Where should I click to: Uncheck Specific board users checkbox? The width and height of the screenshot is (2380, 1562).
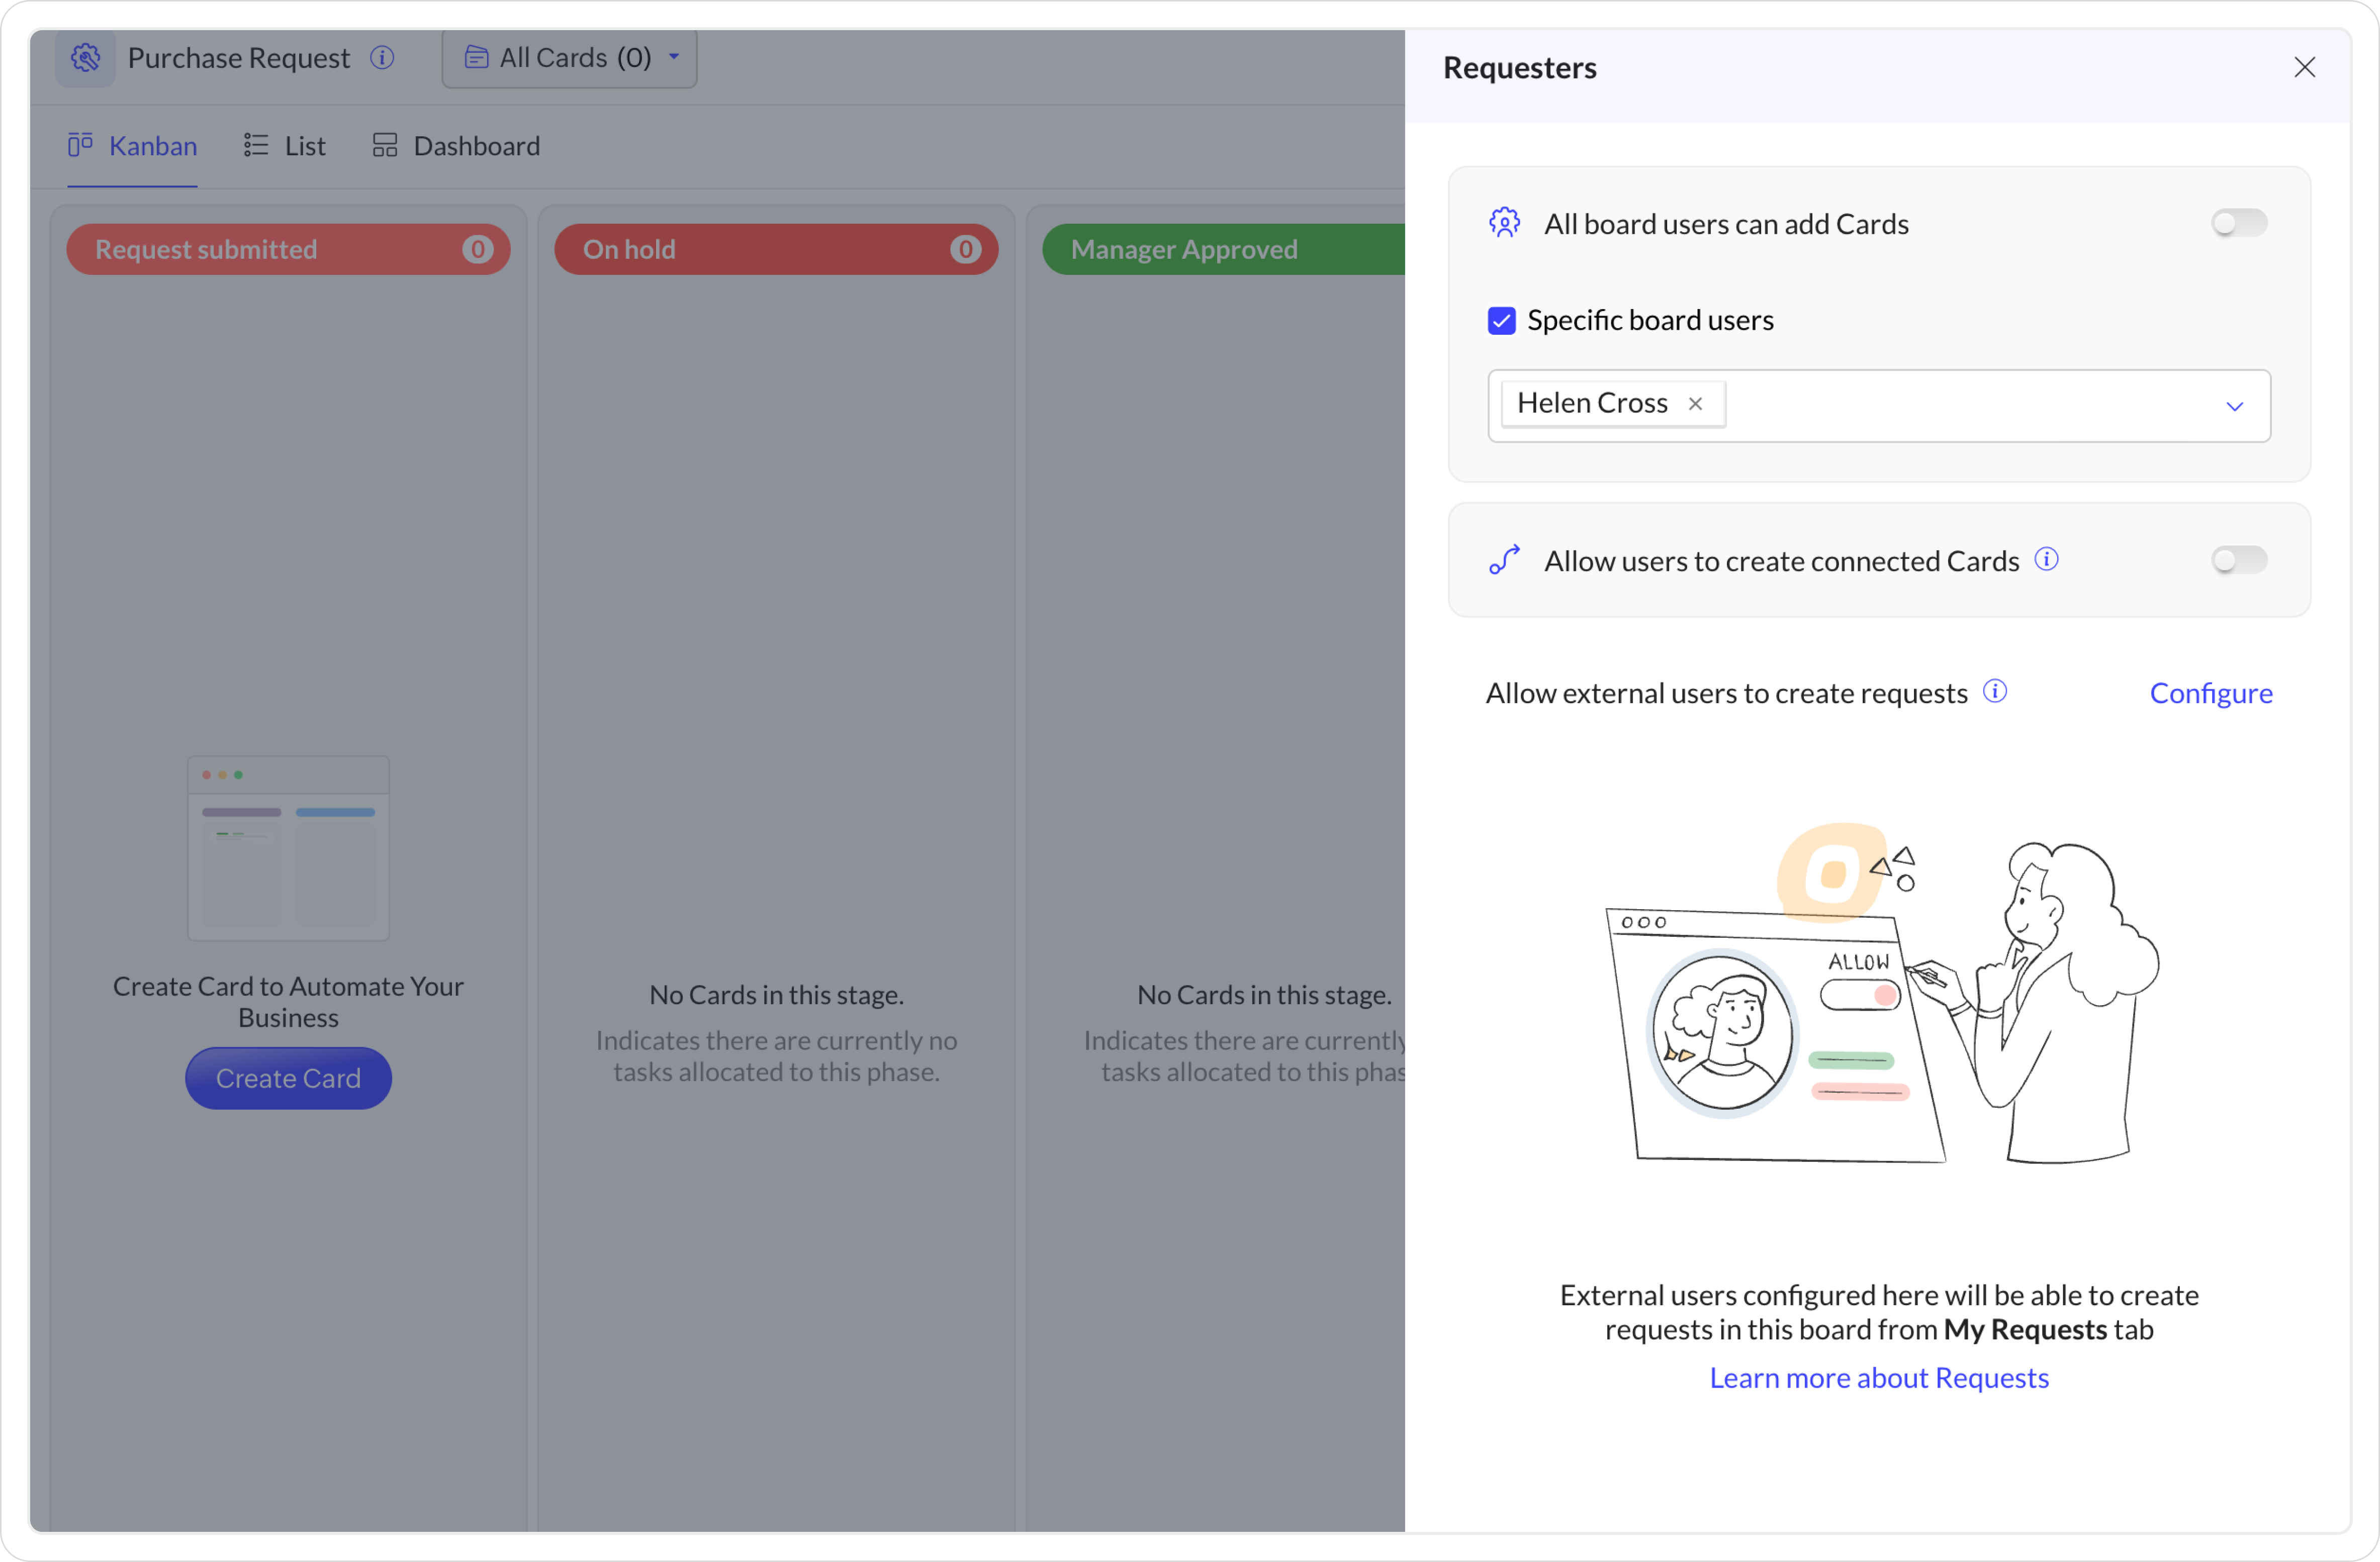[1501, 321]
